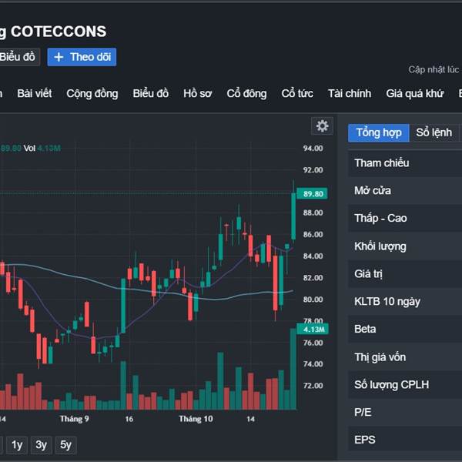Open the Cổ đông tab
This screenshot has width=462, height=462.
point(246,93)
